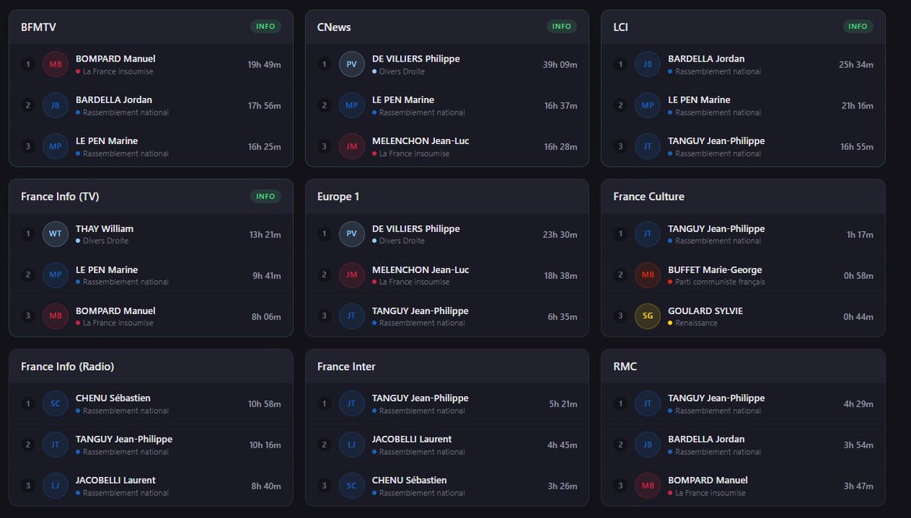Open the CNews channel title
Image resolution: width=911 pixels, height=518 pixels.
(334, 27)
